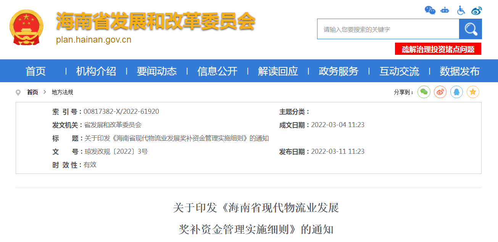Click the 首页 breadcrumb link

(32, 92)
